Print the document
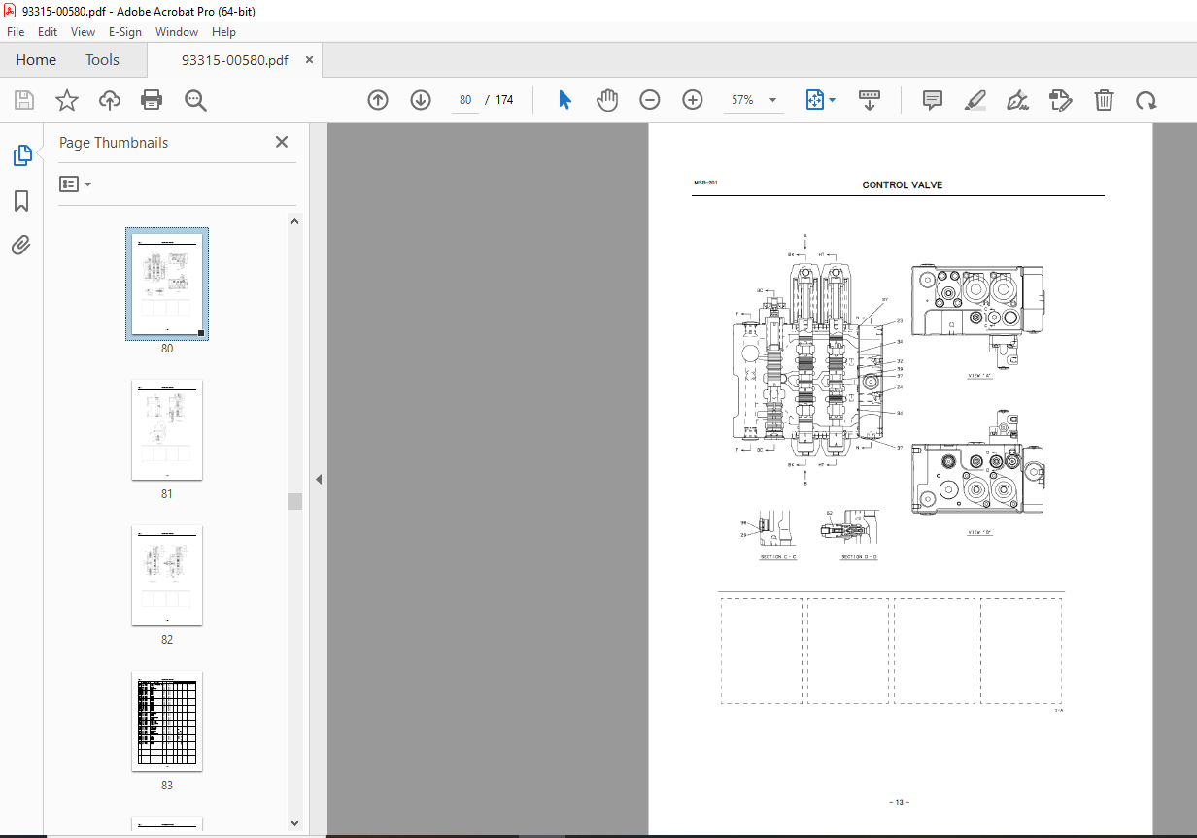The width and height of the screenshot is (1197, 838). [152, 100]
